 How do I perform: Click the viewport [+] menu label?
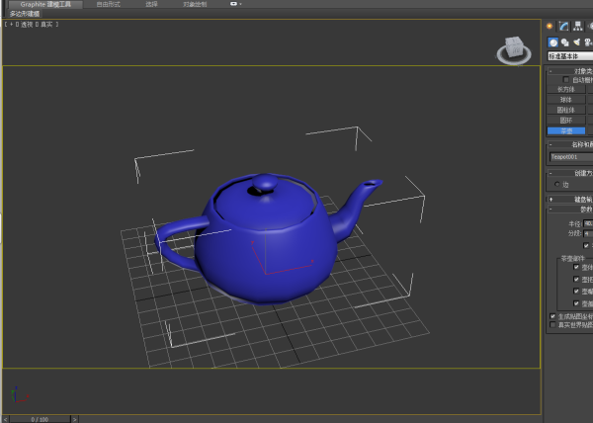coord(11,24)
